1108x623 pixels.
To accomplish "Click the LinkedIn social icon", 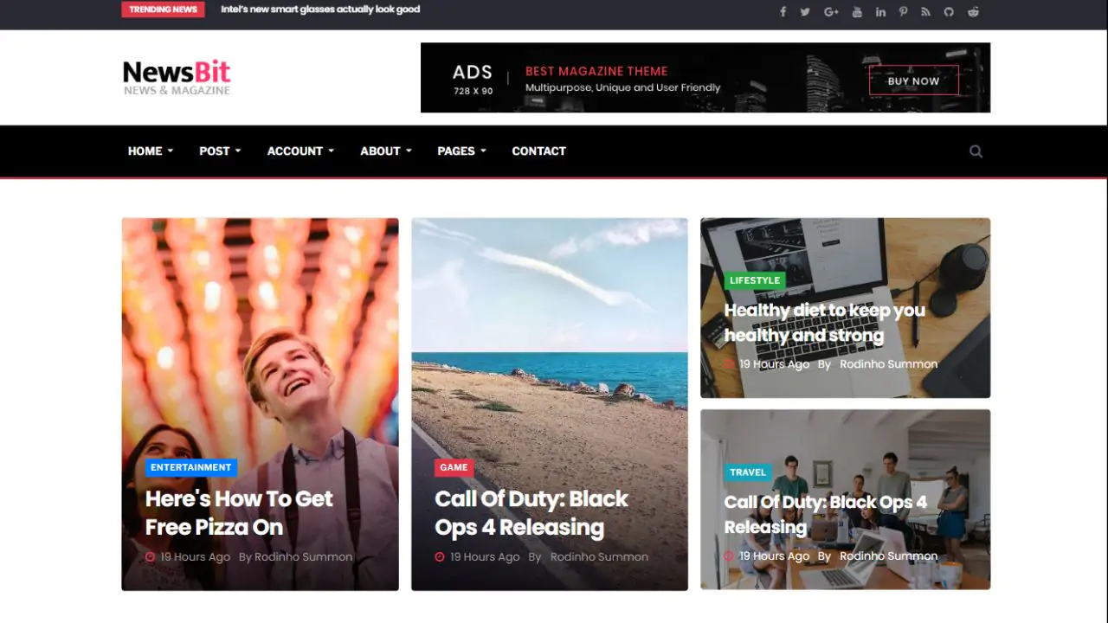I will click(880, 11).
